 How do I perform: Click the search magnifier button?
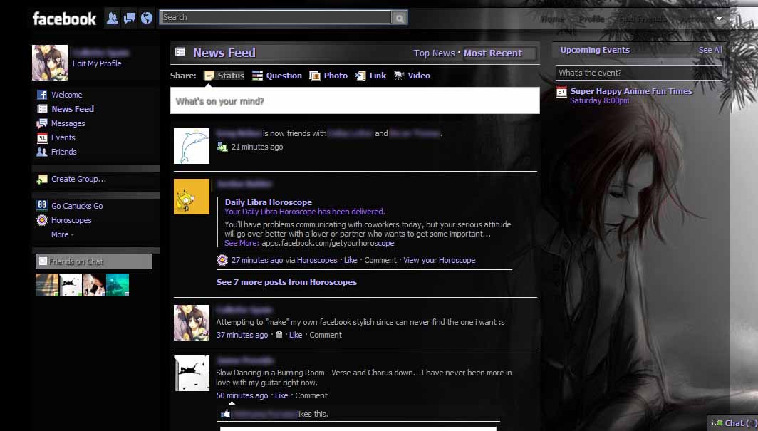coord(399,18)
